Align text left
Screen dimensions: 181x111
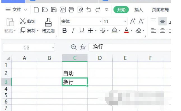[154, 31]
